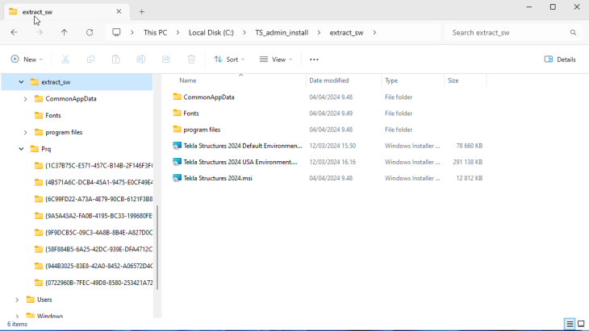
Task: Sort by the Size column header
Action: pos(453,81)
